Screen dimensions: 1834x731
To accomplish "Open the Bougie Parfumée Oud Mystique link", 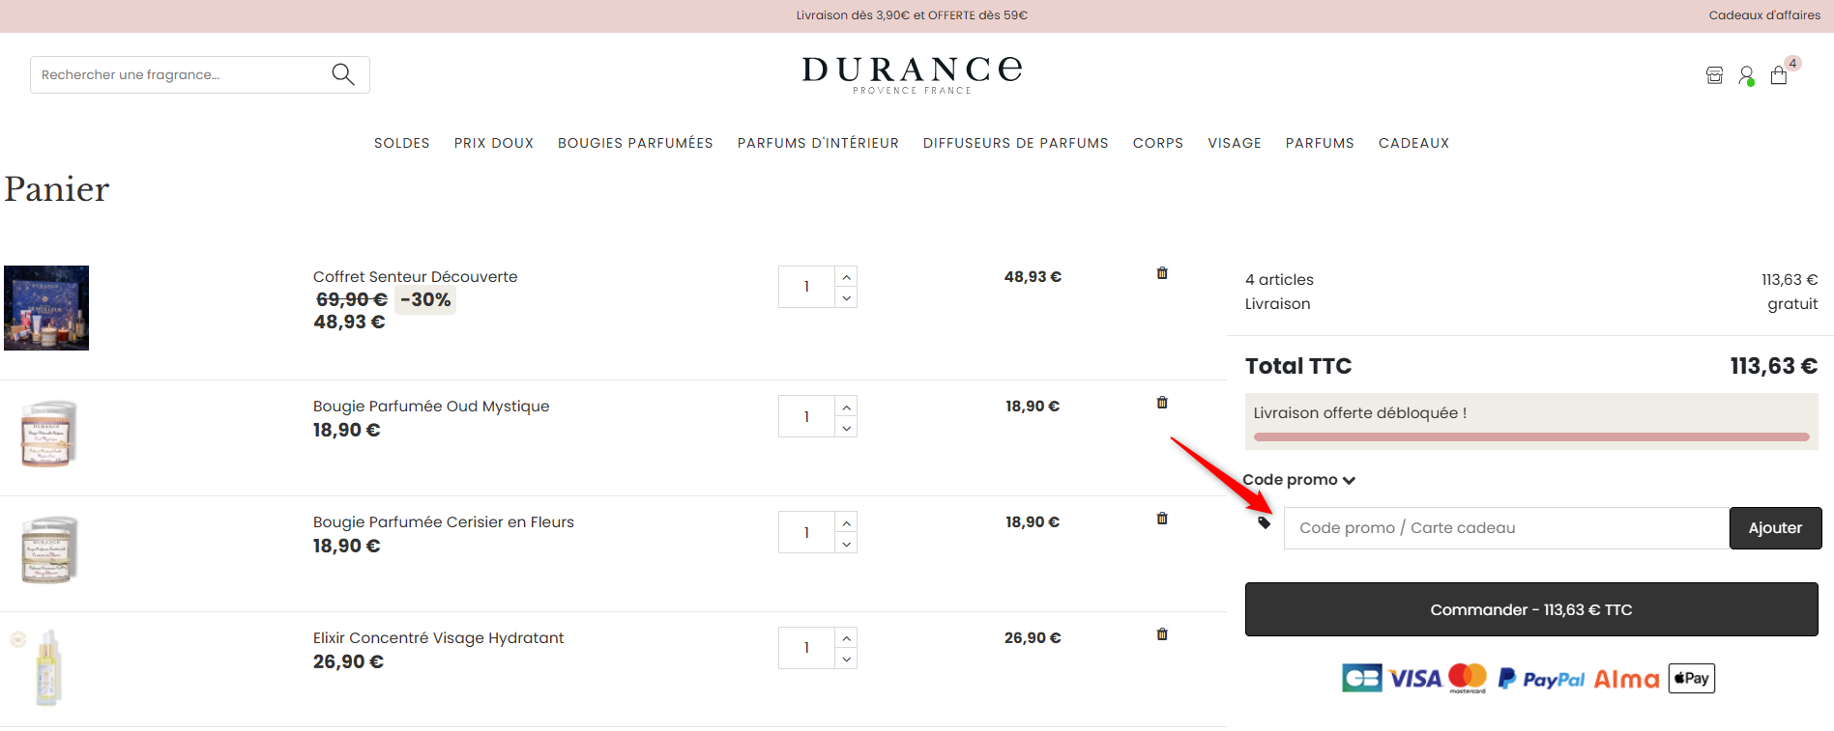I will [431, 407].
